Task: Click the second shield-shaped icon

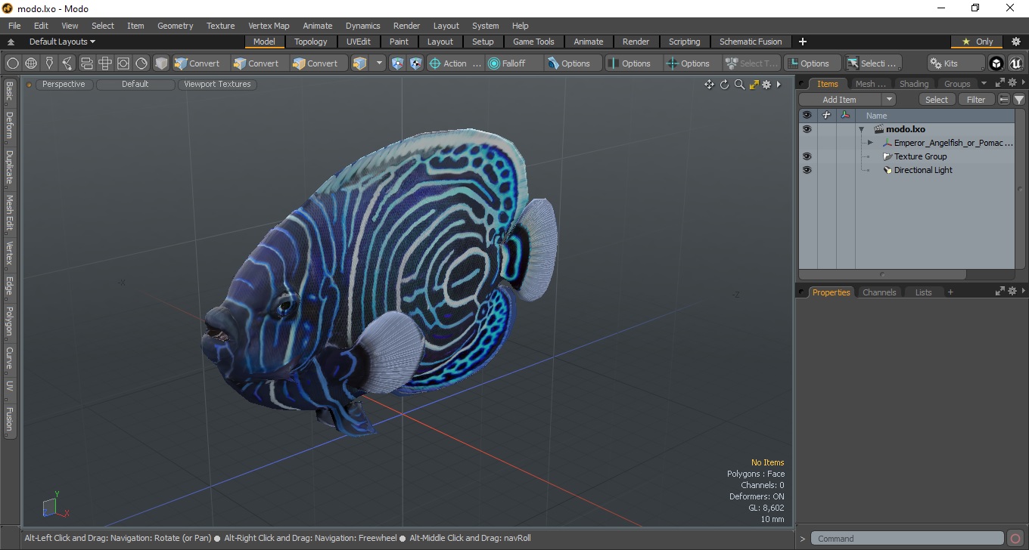Action: [415, 63]
